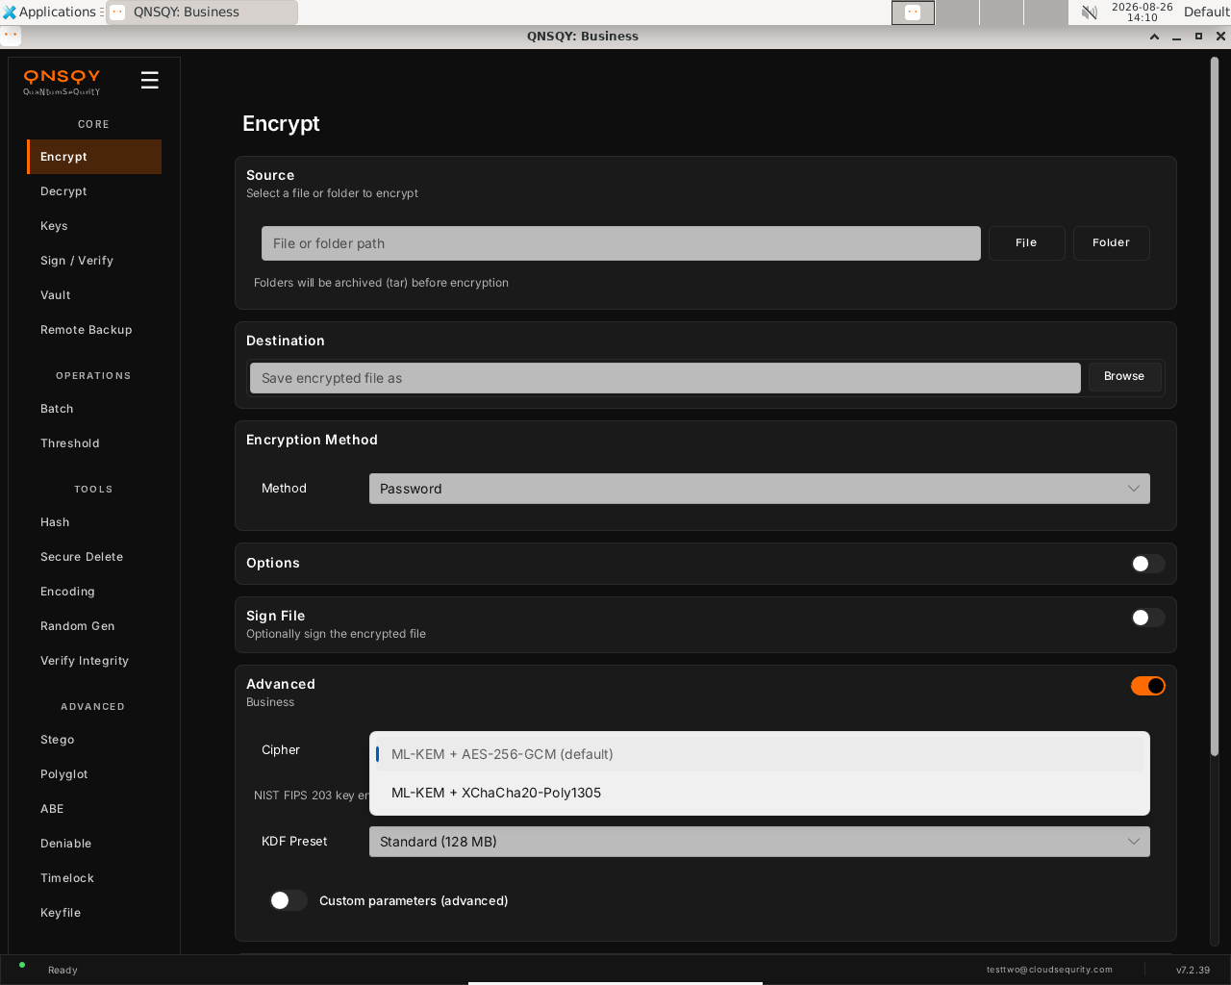Click the roll-up window arrow icon
This screenshot has width=1231, height=985.
[x=1154, y=37]
